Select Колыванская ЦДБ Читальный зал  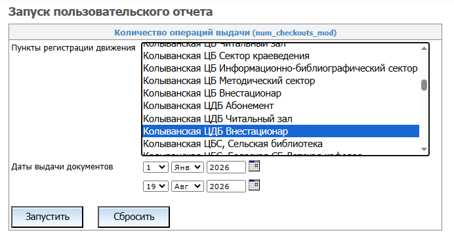(281, 119)
